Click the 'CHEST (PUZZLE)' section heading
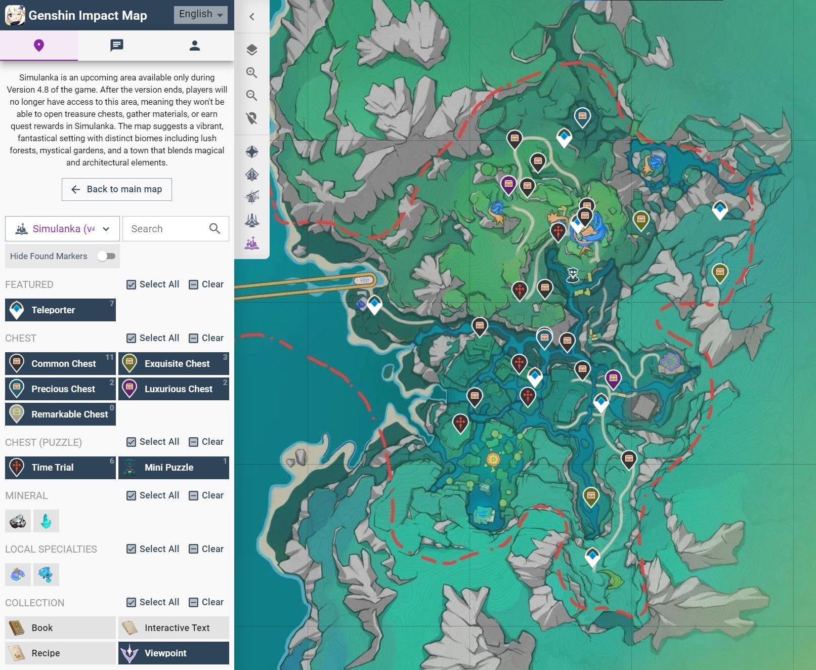Image resolution: width=816 pixels, height=670 pixels. pos(44,442)
